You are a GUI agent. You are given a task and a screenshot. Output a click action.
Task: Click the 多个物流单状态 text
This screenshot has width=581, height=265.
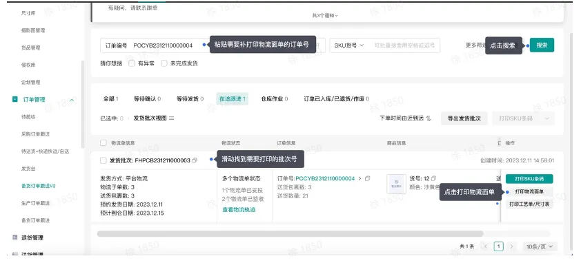242,178
